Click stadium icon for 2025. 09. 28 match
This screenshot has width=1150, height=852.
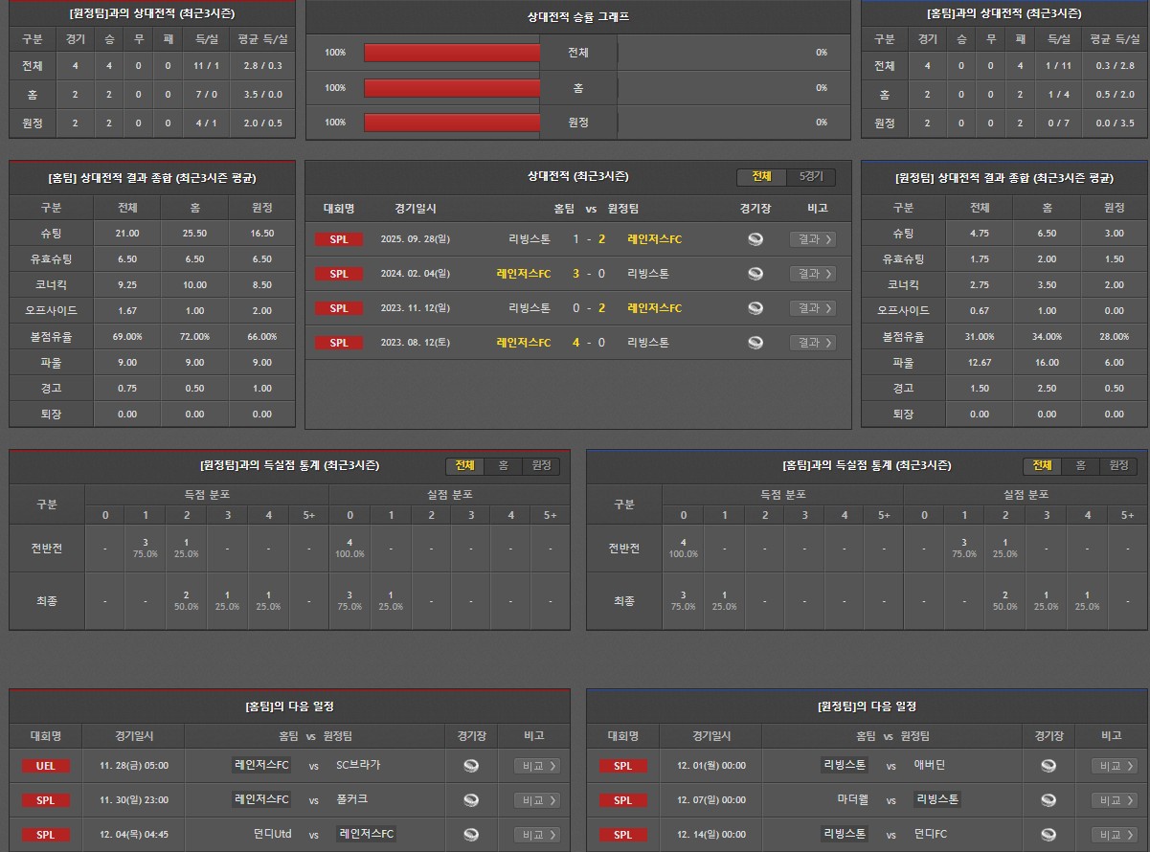tap(755, 239)
